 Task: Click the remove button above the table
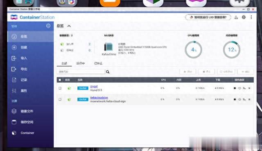[246, 72]
